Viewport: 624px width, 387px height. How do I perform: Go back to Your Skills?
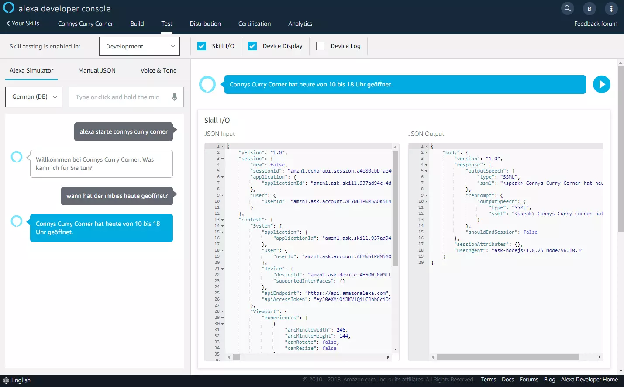[23, 23]
